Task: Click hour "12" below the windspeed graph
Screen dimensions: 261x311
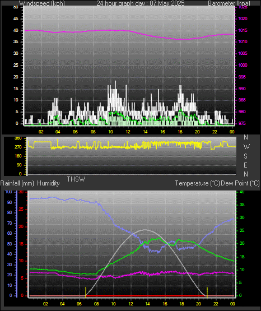Action: point(128,132)
